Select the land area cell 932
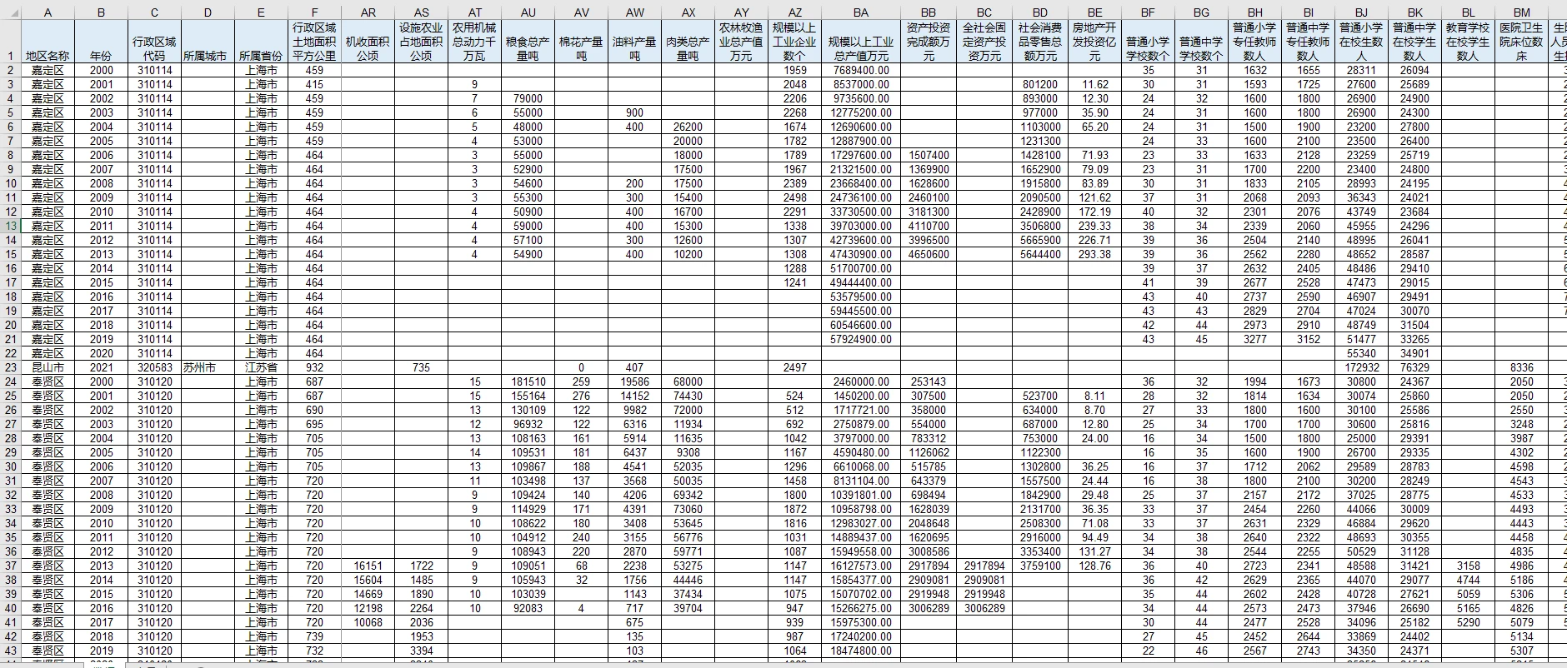This screenshot has width=1567, height=668. click(314, 367)
